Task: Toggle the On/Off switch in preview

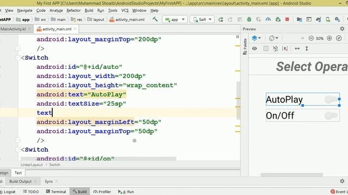Action: click(x=331, y=115)
